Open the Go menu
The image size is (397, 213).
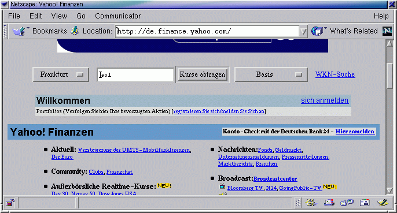[81, 16]
